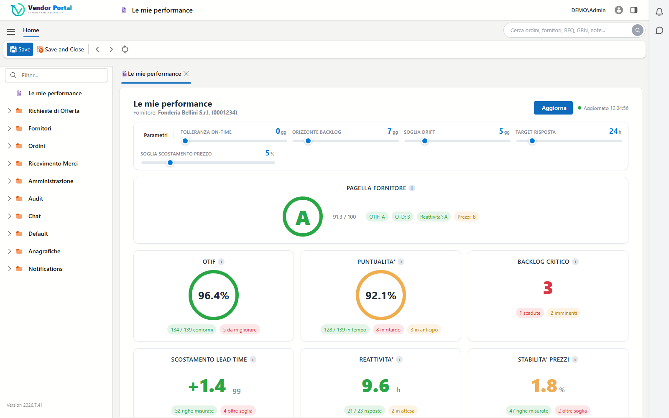Close the Le mie performance tab

[186, 74]
